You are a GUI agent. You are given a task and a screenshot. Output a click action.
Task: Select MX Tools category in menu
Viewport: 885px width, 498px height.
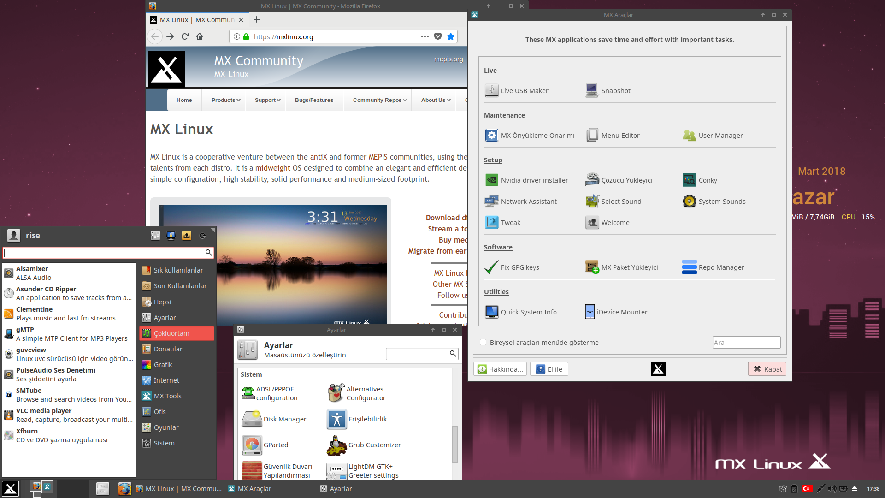tap(168, 396)
